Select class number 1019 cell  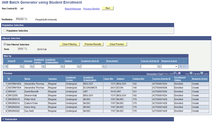(x=109, y=91)
